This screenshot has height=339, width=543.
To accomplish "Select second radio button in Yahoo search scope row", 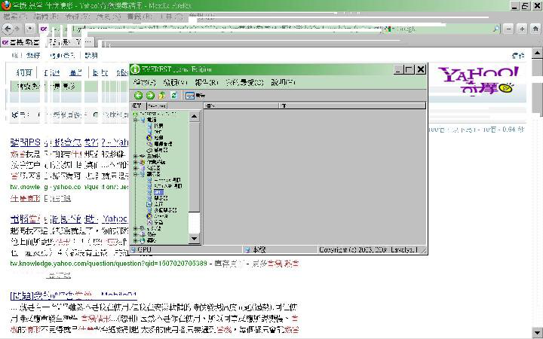I will tap(96, 115).
